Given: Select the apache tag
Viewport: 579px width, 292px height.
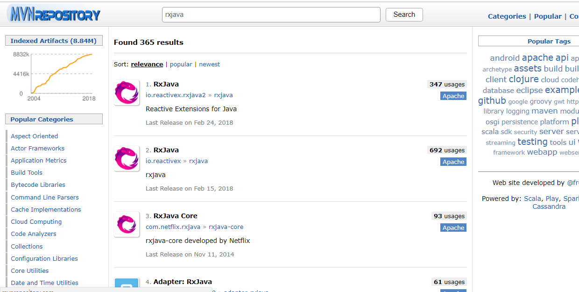Looking at the screenshot, I should (x=537, y=58).
